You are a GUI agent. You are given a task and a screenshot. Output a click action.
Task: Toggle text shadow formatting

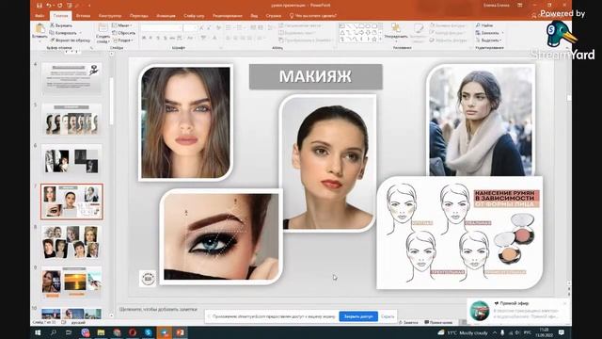pyautogui.click(x=166, y=38)
